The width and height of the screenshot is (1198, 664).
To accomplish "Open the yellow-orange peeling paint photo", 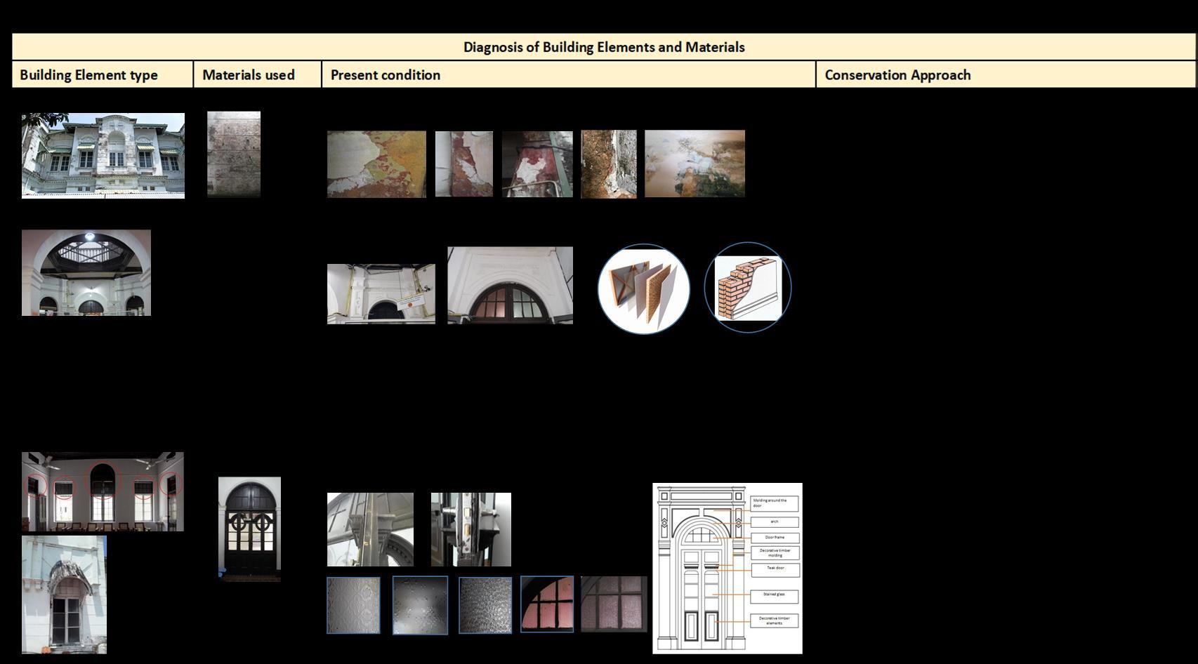I will coord(376,164).
